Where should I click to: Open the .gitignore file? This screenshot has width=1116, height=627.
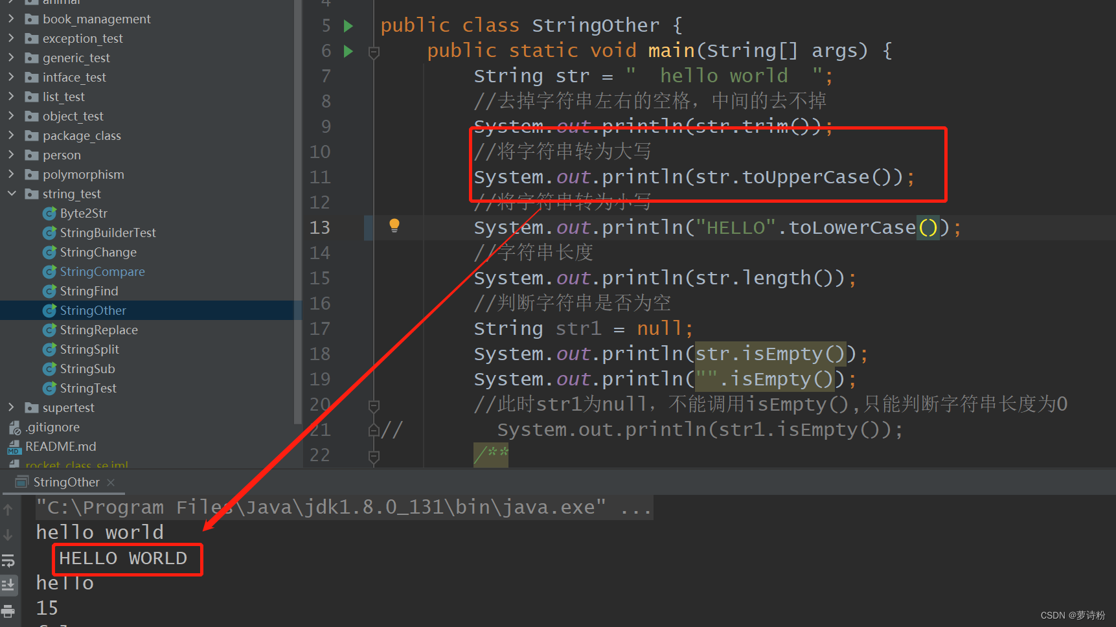52,427
